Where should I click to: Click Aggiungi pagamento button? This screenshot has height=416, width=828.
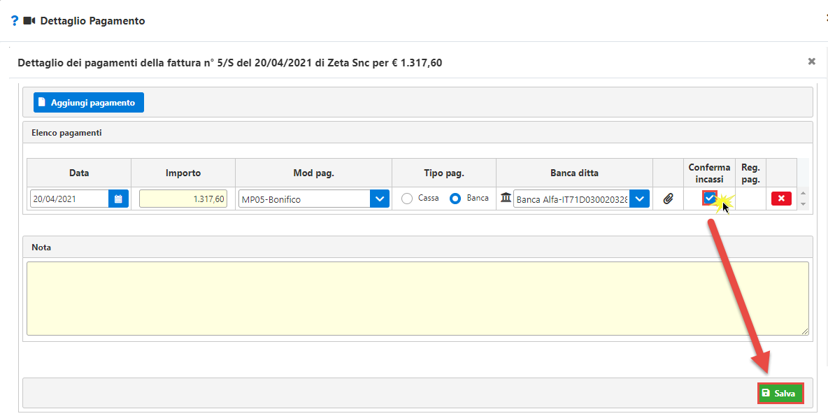tap(89, 103)
